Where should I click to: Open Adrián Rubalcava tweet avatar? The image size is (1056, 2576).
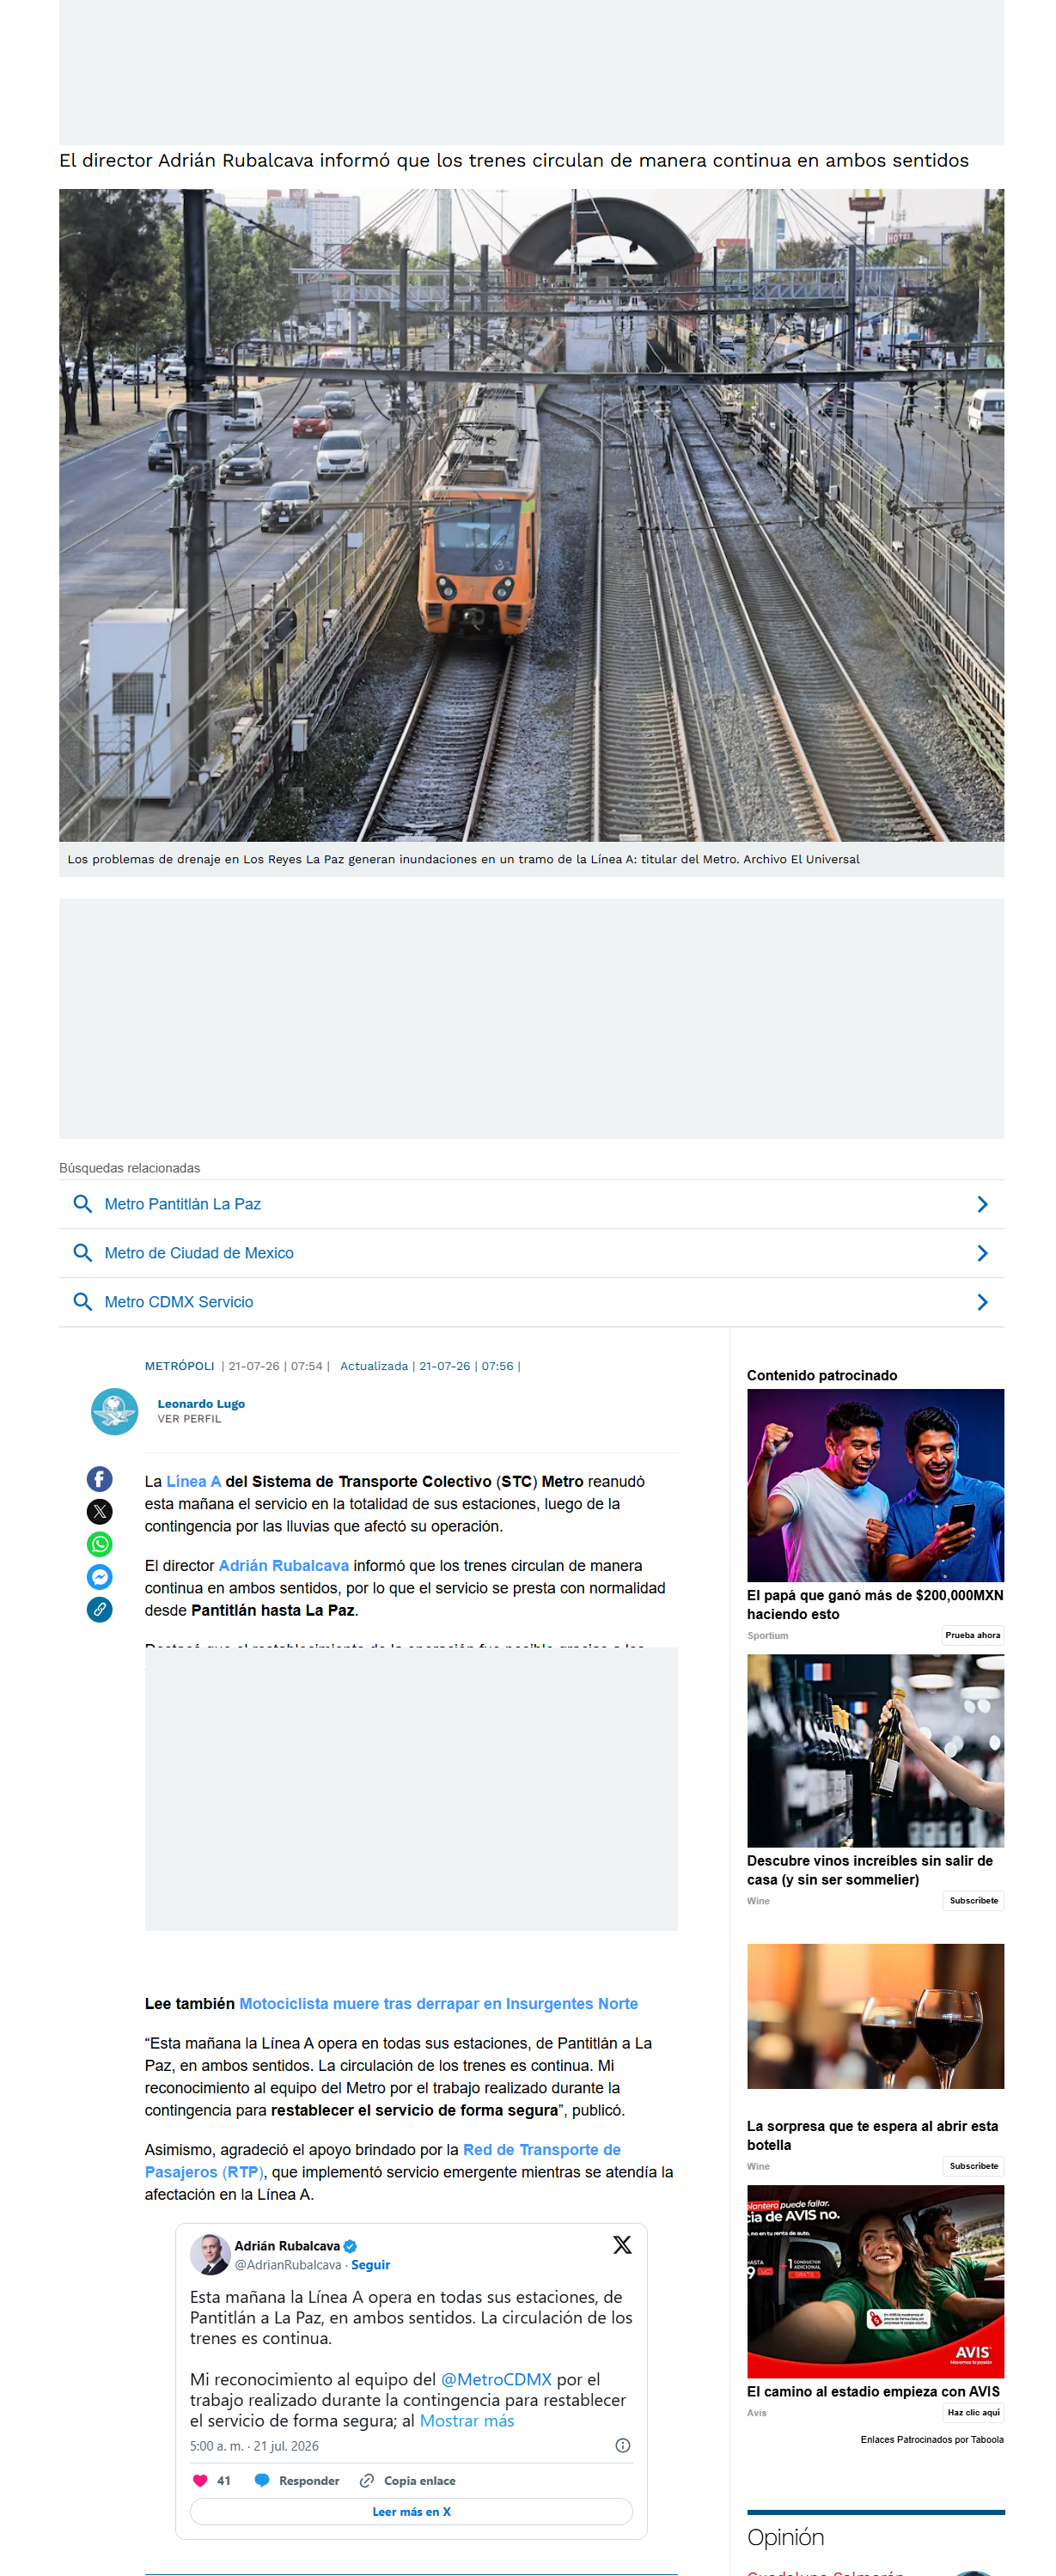[x=210, y=2254]
